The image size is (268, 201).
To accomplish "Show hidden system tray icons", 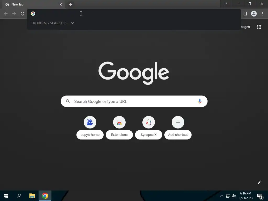I will tap(221, 196).
